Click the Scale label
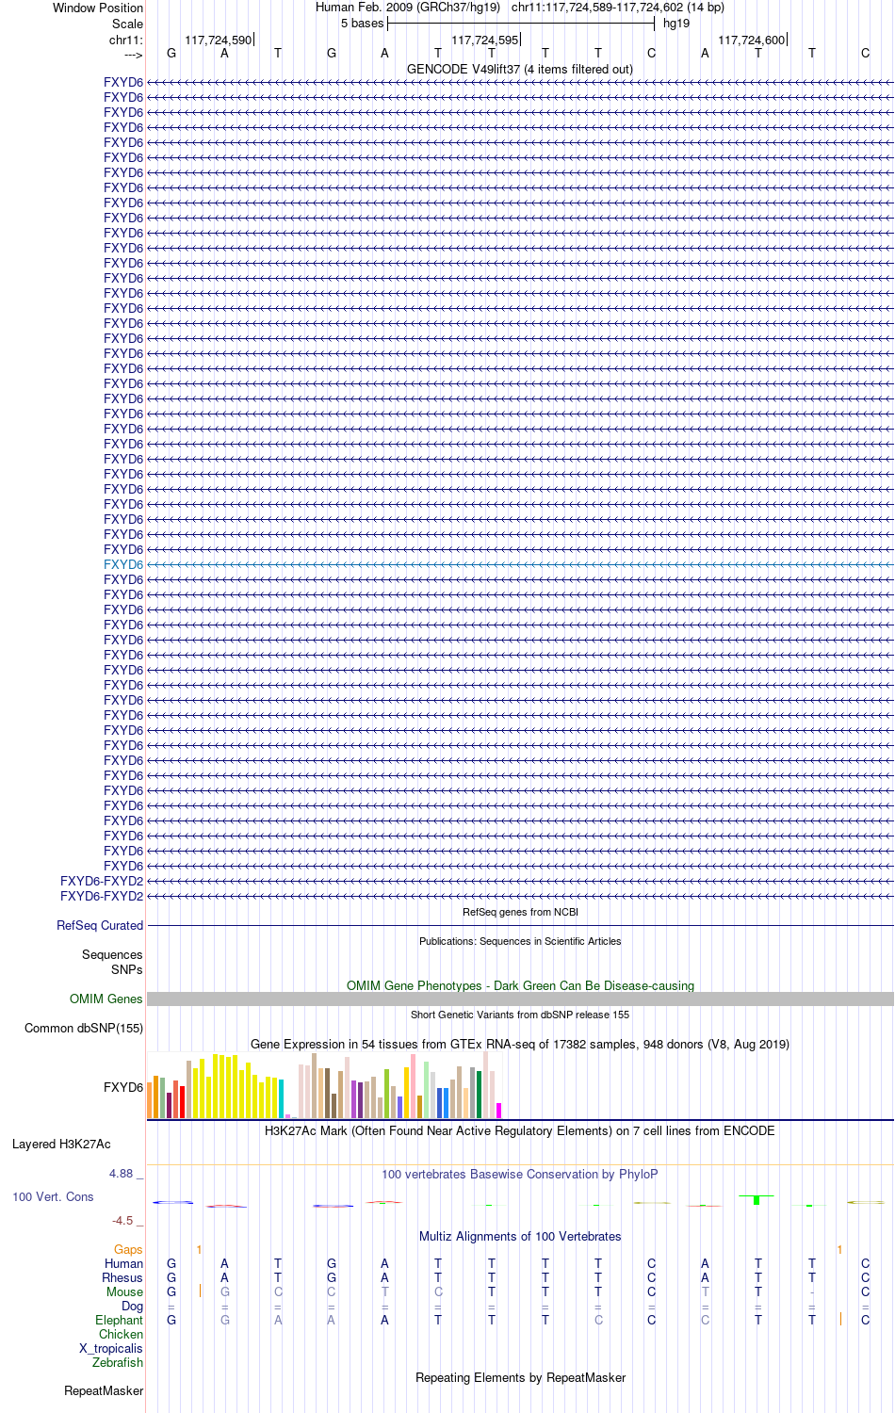 [128, 24]
